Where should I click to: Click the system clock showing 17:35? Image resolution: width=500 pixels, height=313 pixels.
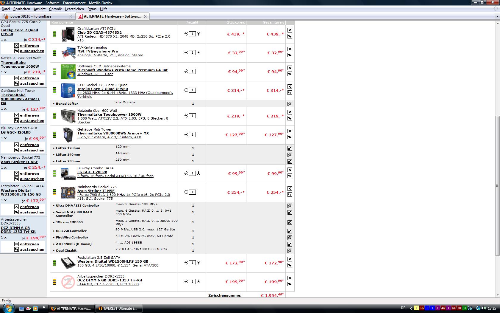(x=492, y=308)
